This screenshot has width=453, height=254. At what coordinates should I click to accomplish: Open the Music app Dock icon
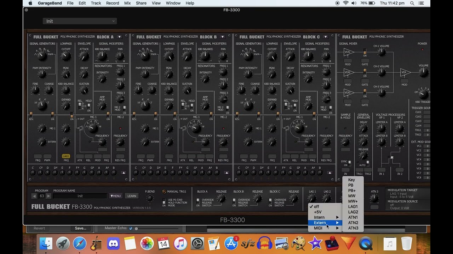(180, 243)
